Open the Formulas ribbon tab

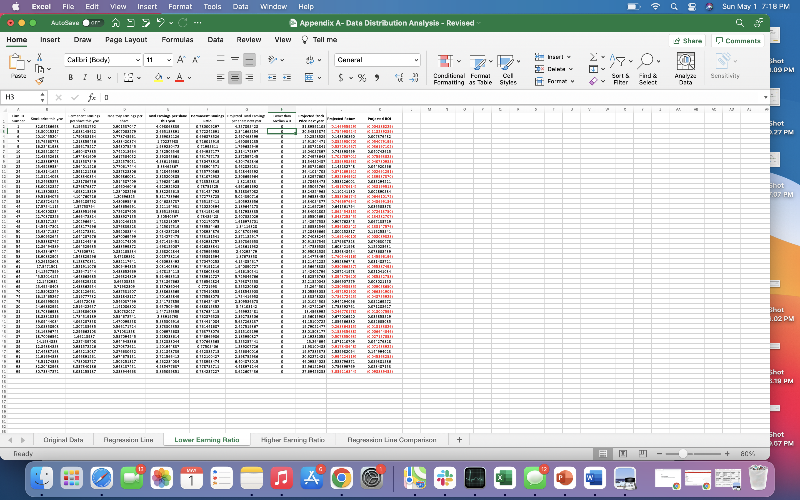[x=177, y=40]
